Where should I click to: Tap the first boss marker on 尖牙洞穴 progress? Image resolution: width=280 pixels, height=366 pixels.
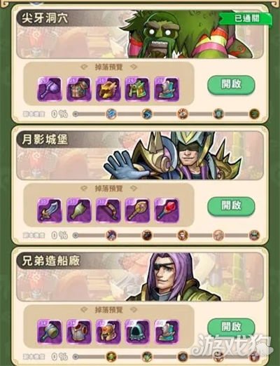point(111,114)
